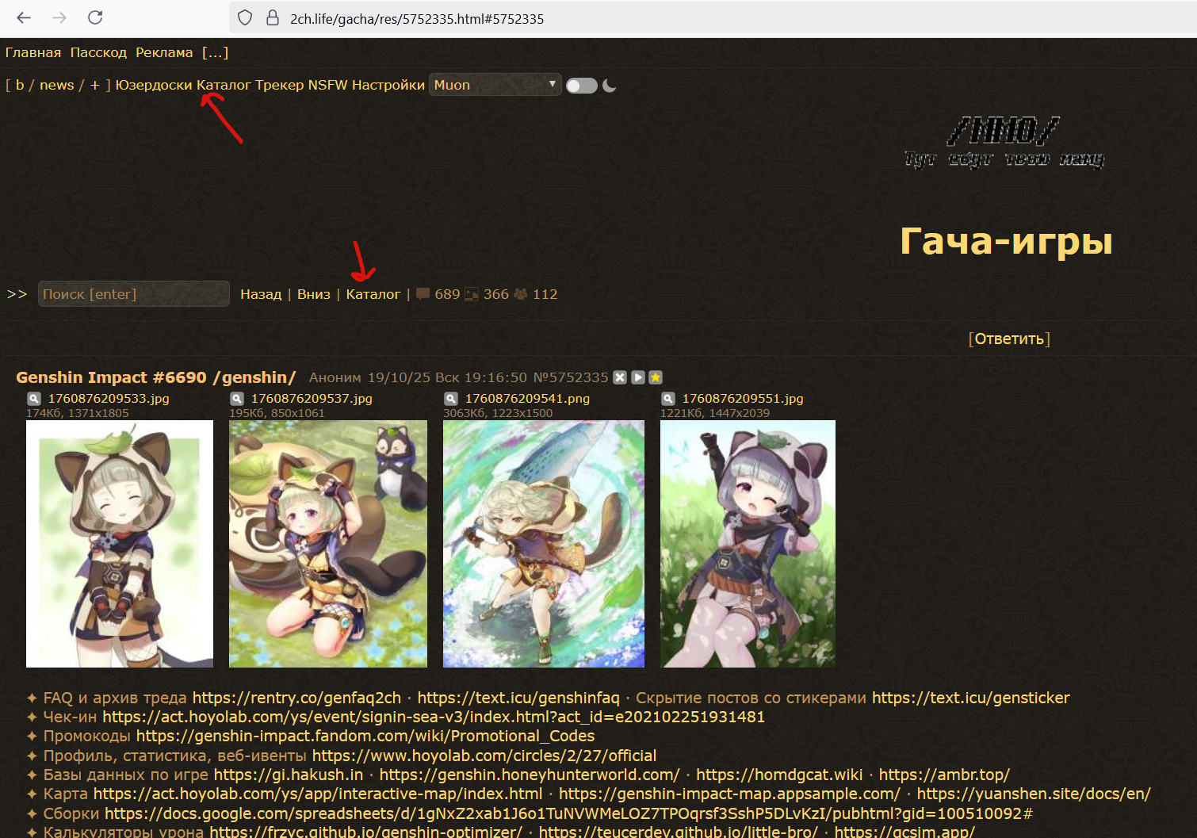1197x838 pixels.
Task: Open the 1760876209551.jpg file link
Action: pyautogui.click(x=743, y=399)
